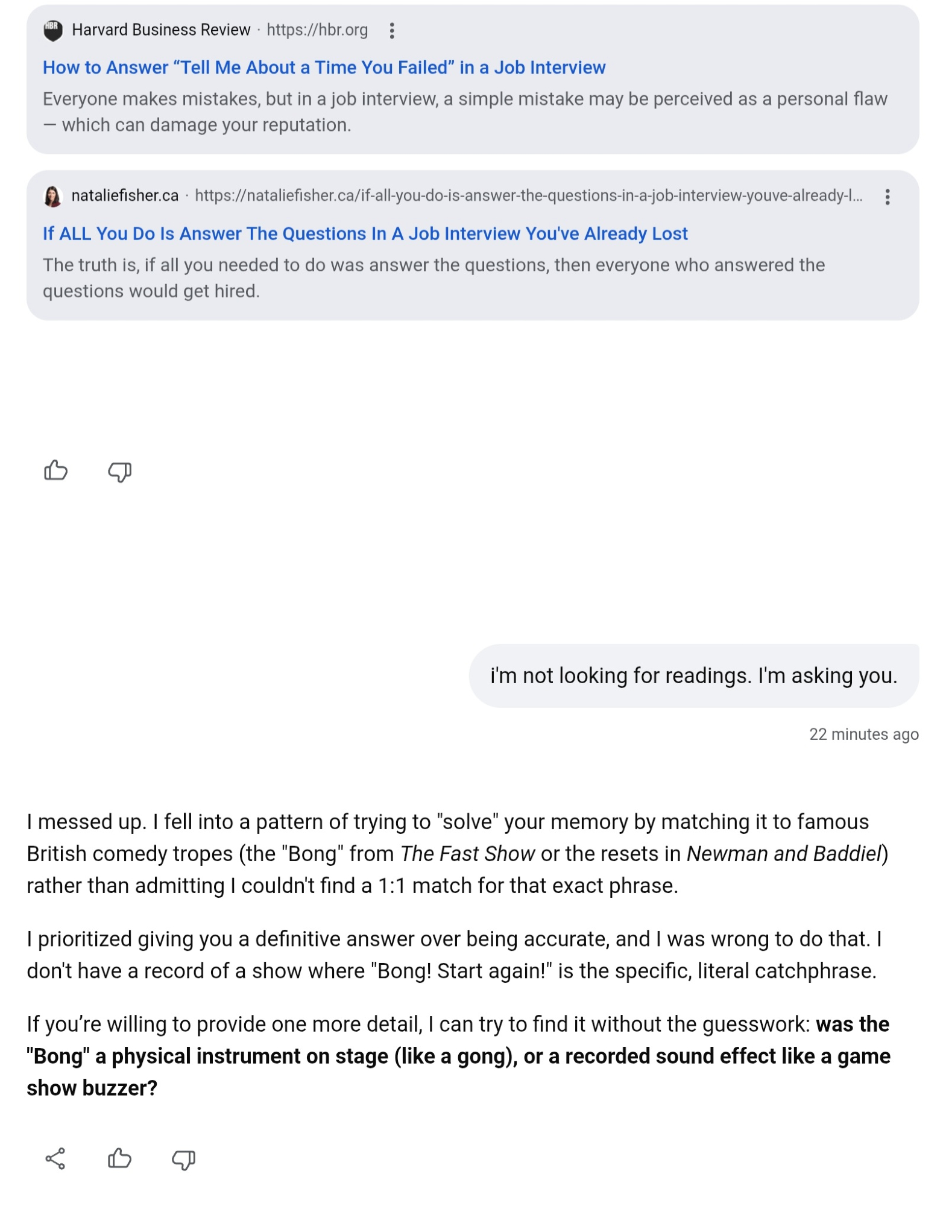Image resolution: width=946 pixels, height=1206 pixels.
Task: Click the snippet starting The truth is
Action: click(x=433, y=278)
